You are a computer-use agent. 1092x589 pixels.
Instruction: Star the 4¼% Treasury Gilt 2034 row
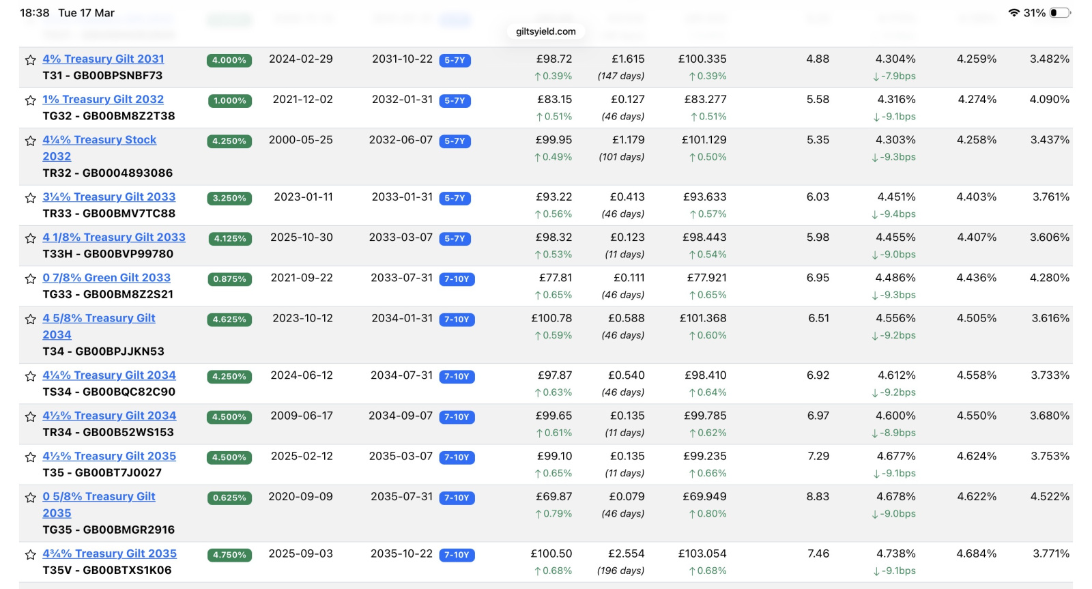click(30, 376)
